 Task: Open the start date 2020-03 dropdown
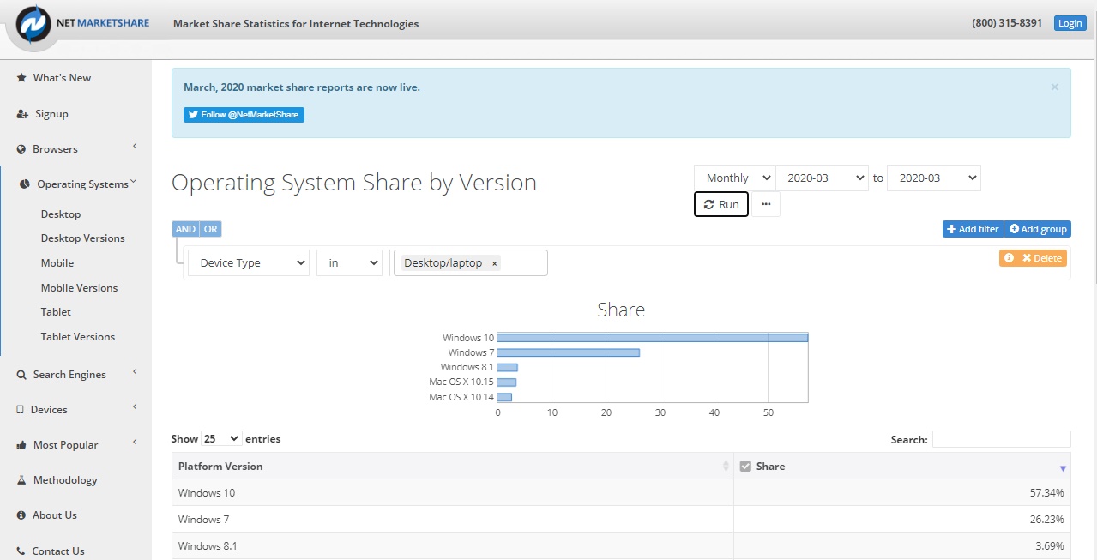coord(822,178)
